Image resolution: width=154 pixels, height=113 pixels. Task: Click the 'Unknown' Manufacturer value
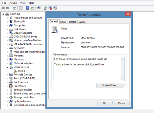(x=86, y=42)
